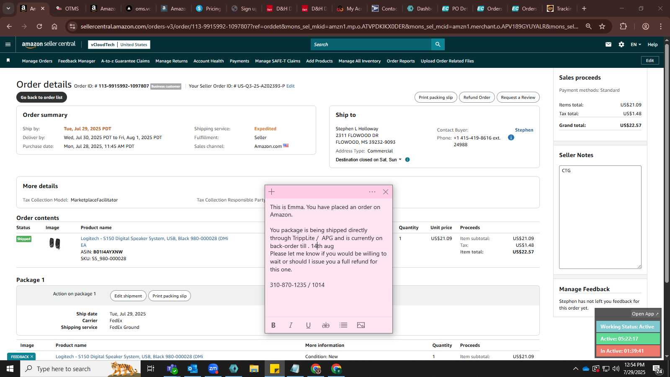Open Microsoft Teams from the taskbar
The image size is (670, 377).
[x=172, y=369]
